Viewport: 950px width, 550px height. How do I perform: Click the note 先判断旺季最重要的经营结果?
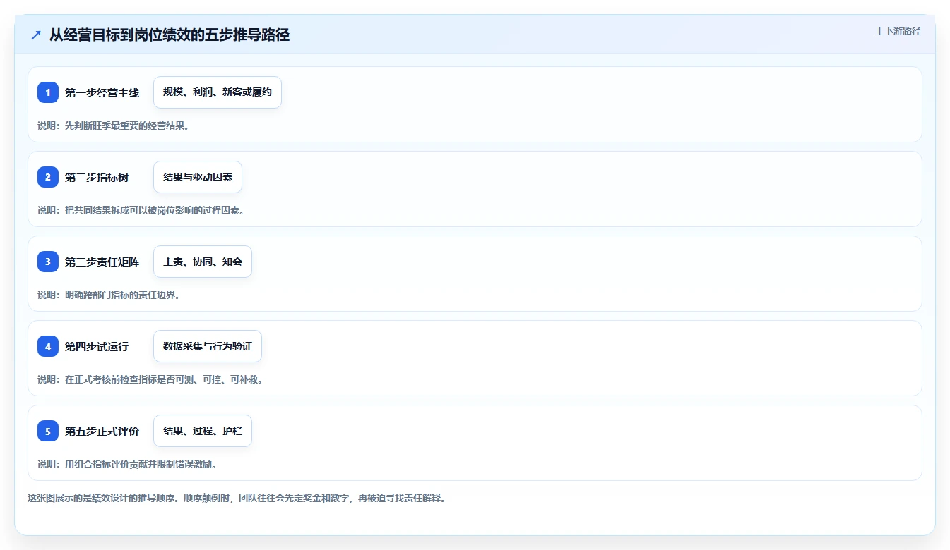point(114,126)
